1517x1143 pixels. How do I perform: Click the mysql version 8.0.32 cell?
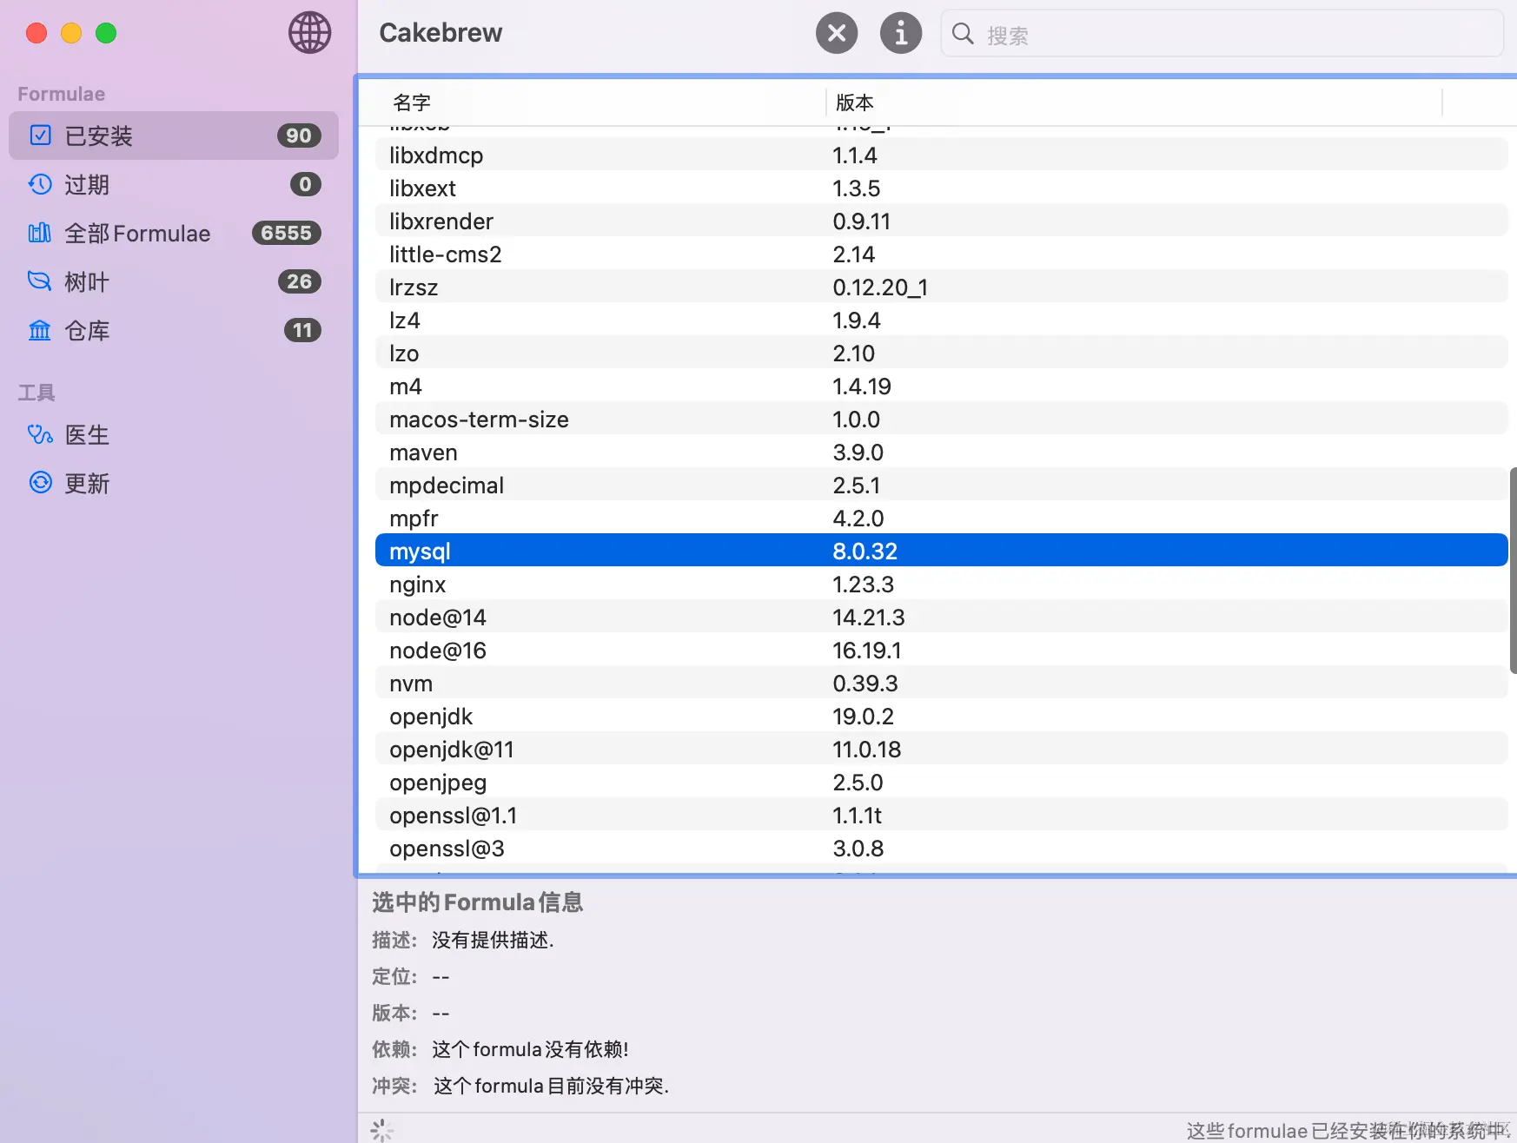[x=865, y=552]
